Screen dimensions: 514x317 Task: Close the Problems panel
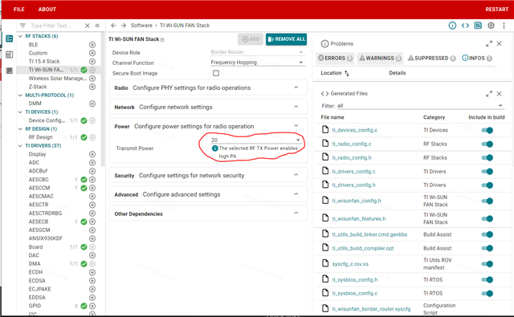[499, 43]
